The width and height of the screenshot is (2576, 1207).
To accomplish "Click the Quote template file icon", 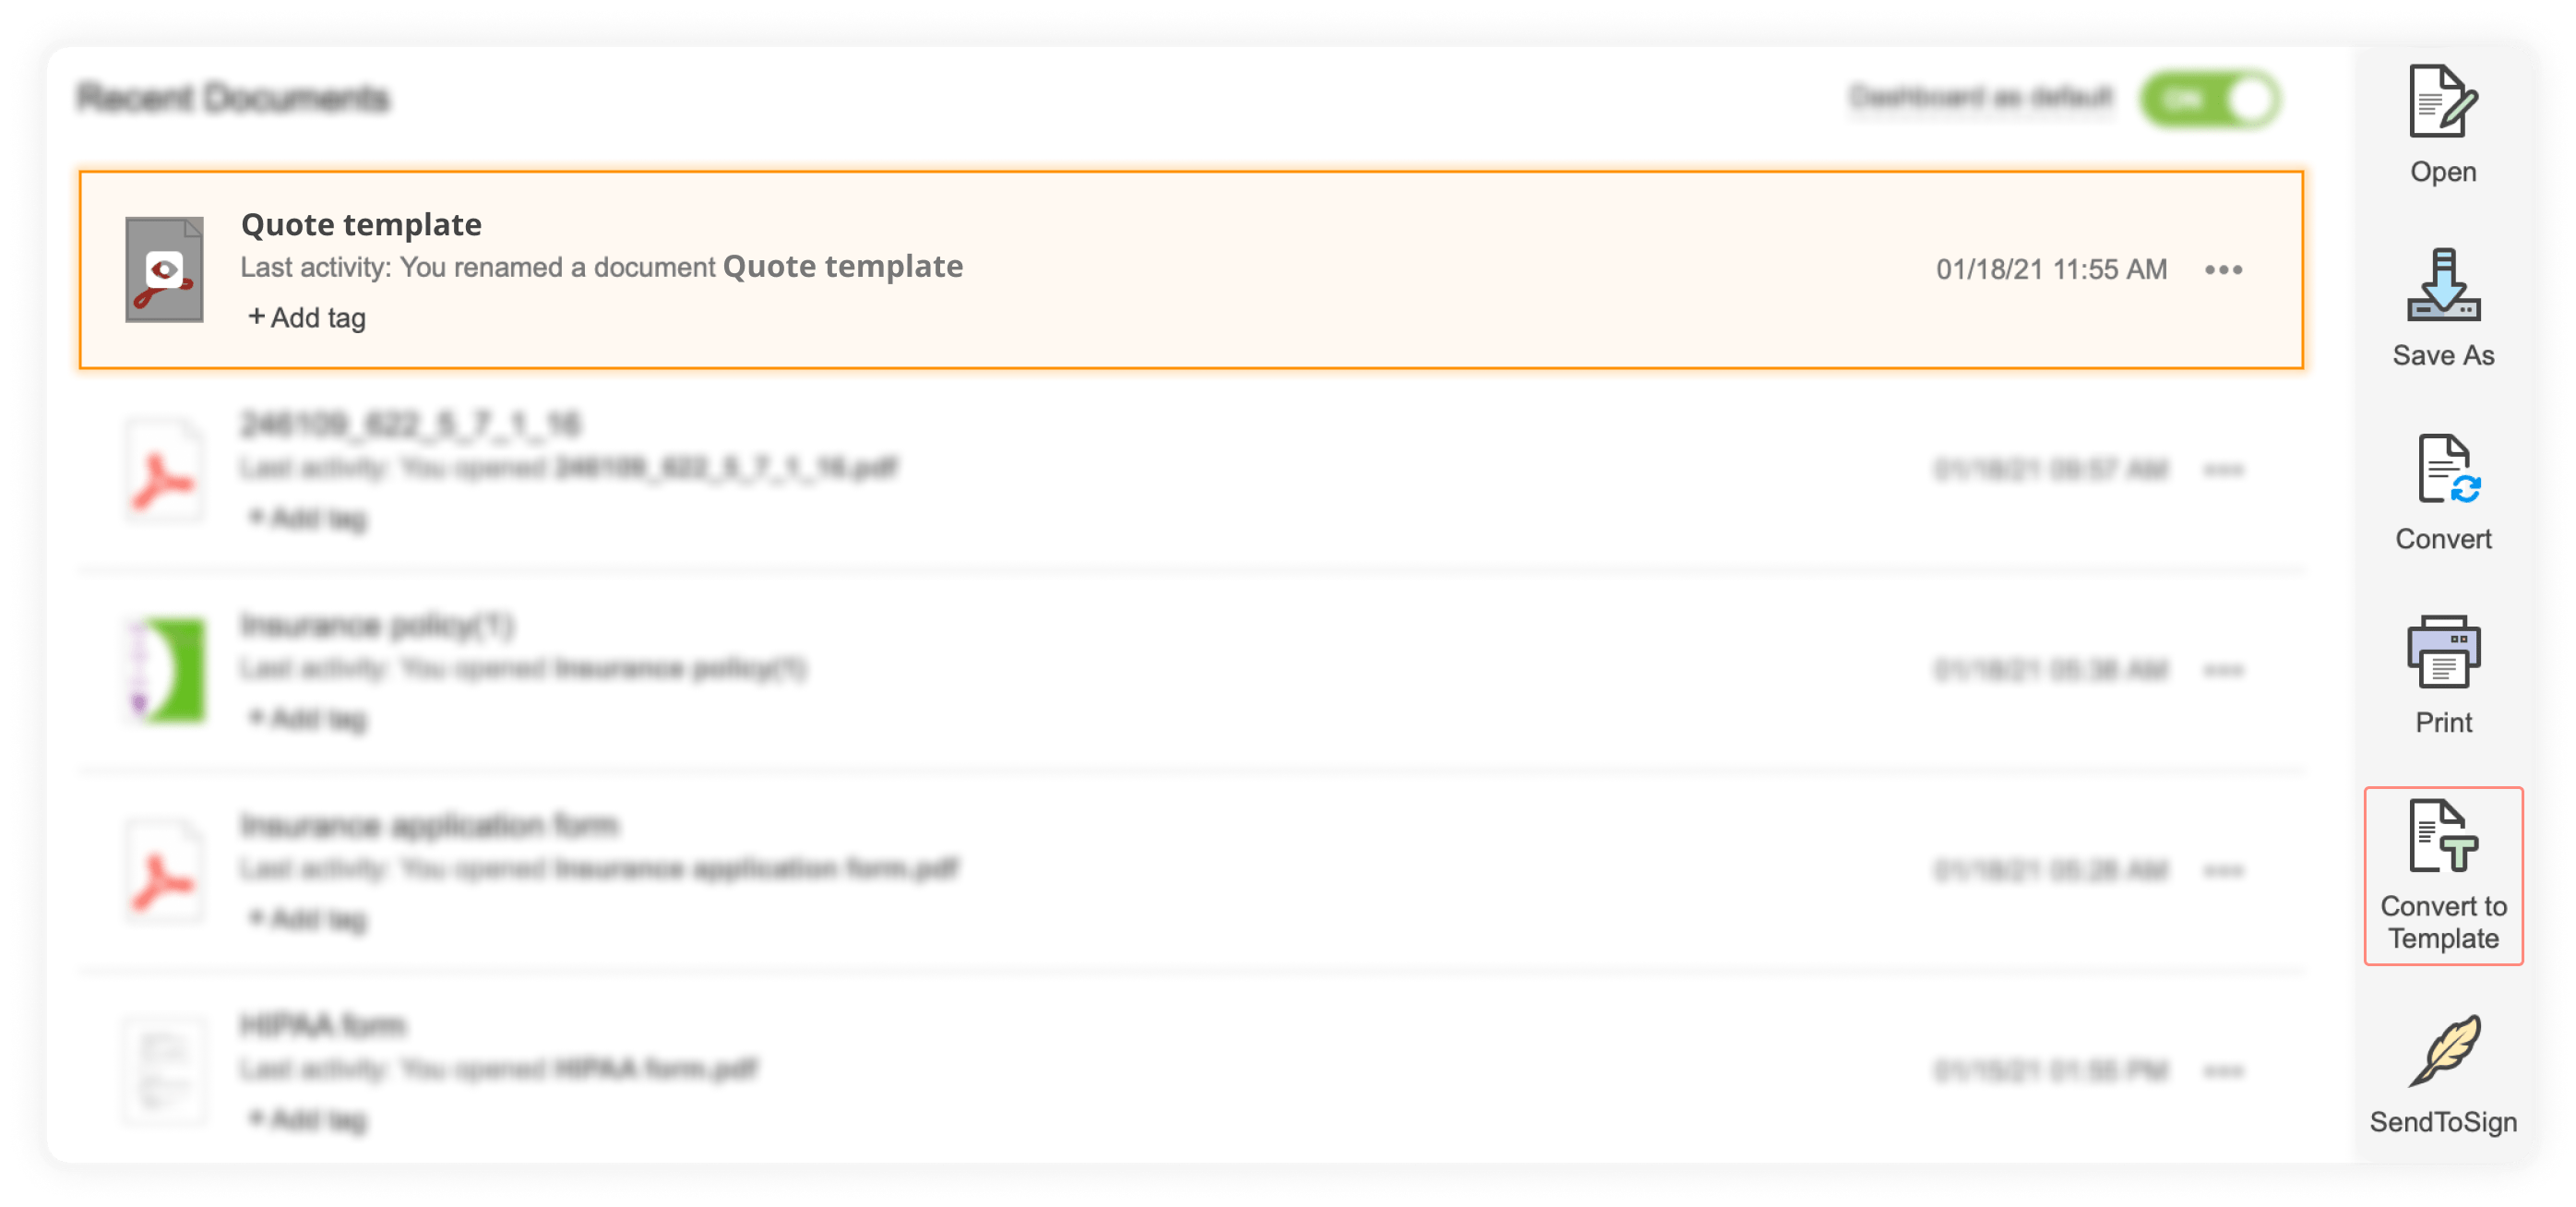I will pos(163,270).
